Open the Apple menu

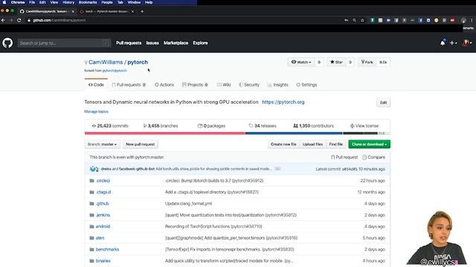click(4, 2)
